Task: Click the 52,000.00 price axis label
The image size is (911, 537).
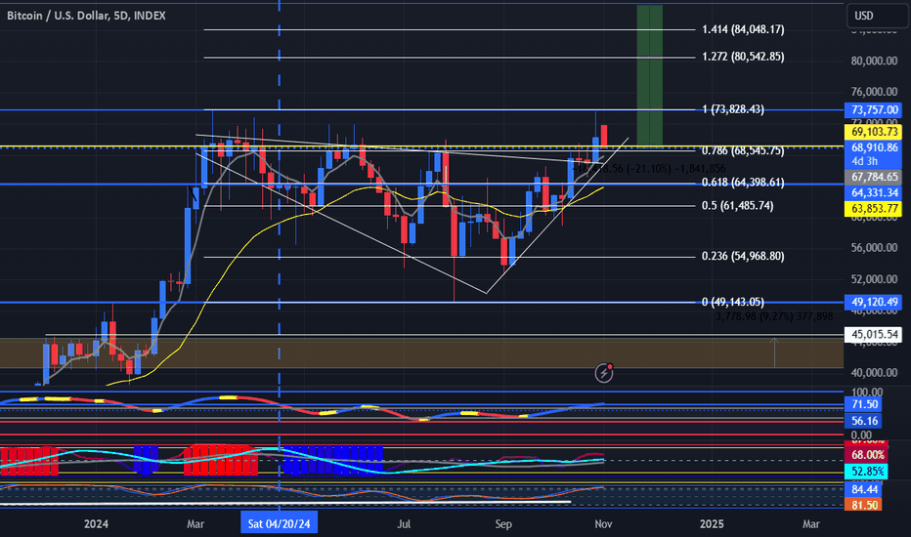Action: click(874, 279)
